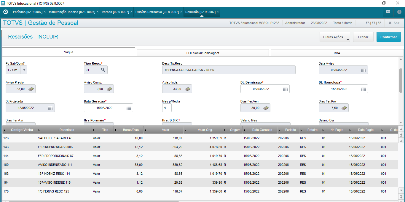Close the Verbas tab with its X
The width and height of the screenshot is (405, 202).
[x=131, y=12]
